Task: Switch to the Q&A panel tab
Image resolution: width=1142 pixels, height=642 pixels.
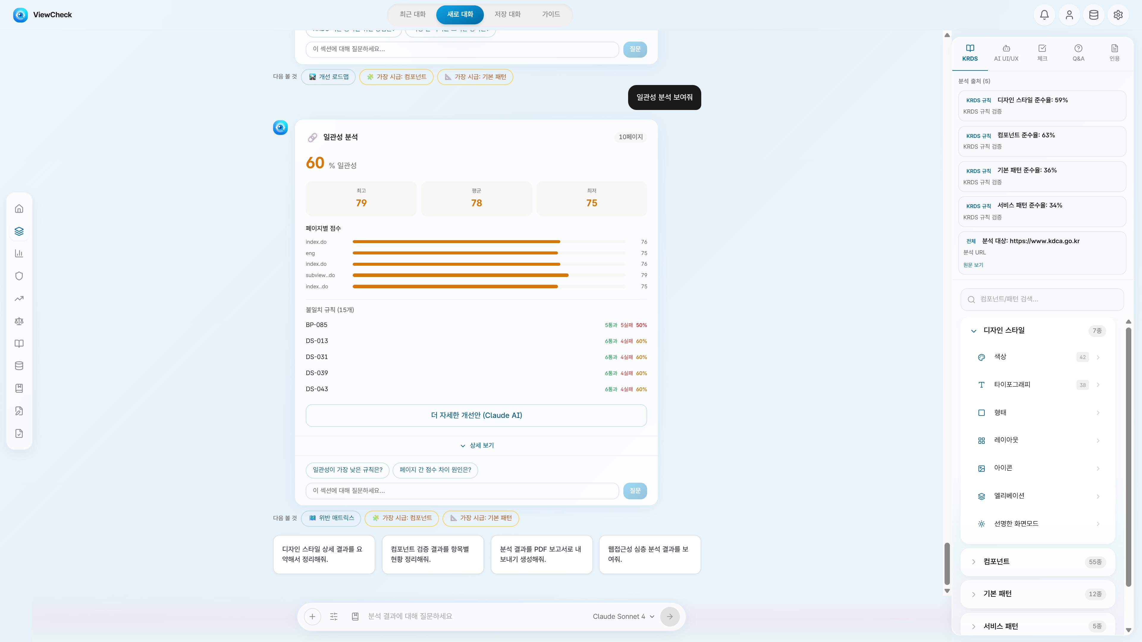Action: (x=1079, y=53)
